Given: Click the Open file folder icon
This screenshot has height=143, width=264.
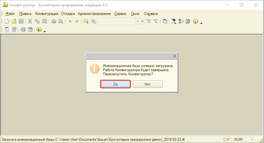Looking at the screenshot, I should pyautogui.click(x=14, y=21).
